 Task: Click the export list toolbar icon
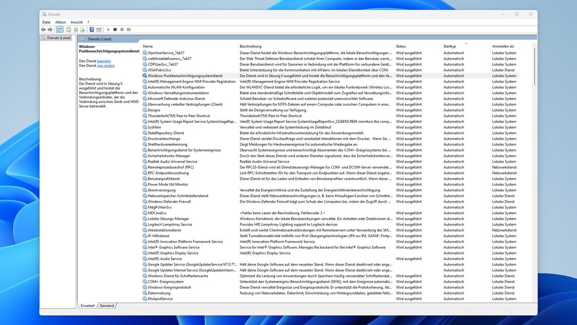pyautogui.click(x=82, y=30)
